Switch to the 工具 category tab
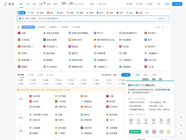 tap(50, 75)
